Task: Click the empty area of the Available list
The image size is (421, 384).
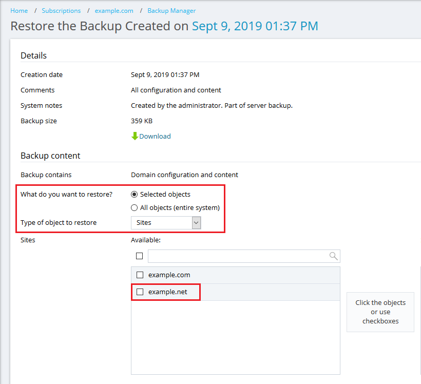Action: click(x=235, y=339)
